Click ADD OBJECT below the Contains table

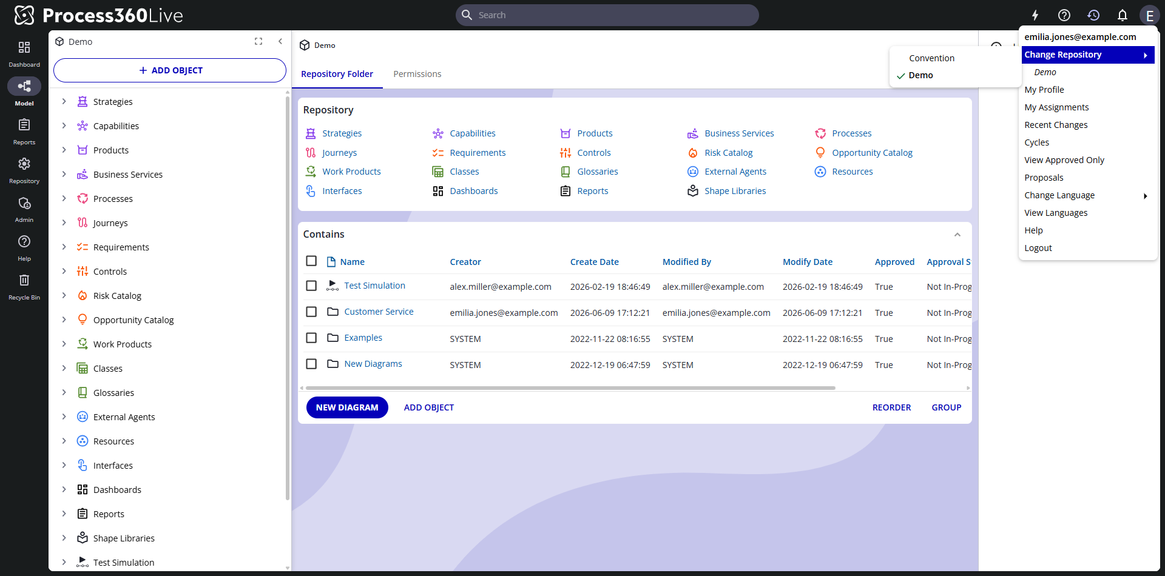pyautogui.click(x=429, y=407)
